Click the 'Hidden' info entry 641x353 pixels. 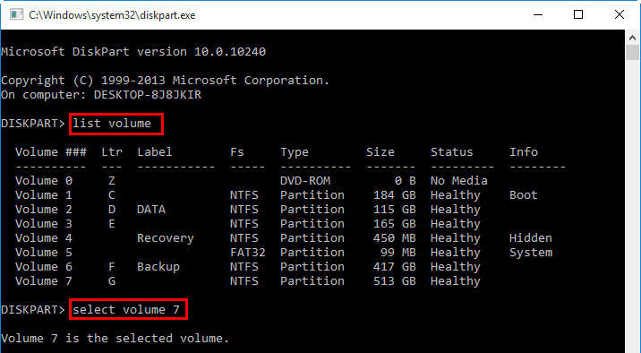coord(531,238)
